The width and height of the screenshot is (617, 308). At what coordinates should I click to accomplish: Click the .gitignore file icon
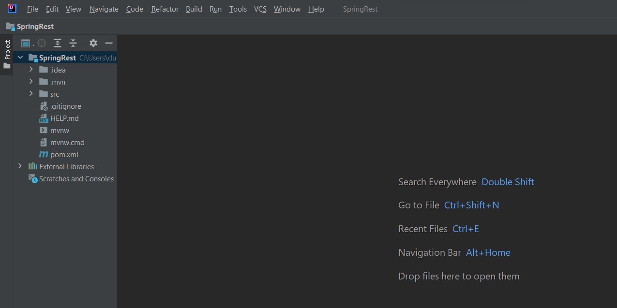[x=44, y=106]
